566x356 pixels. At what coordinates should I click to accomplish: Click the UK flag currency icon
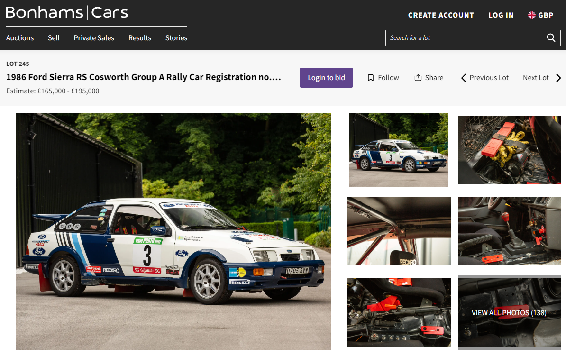[532, 15]
